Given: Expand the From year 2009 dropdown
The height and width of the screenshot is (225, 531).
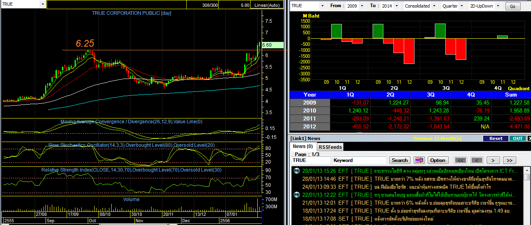Looking at the screenshot, I should pyautogui.click(x=361, y=6).
